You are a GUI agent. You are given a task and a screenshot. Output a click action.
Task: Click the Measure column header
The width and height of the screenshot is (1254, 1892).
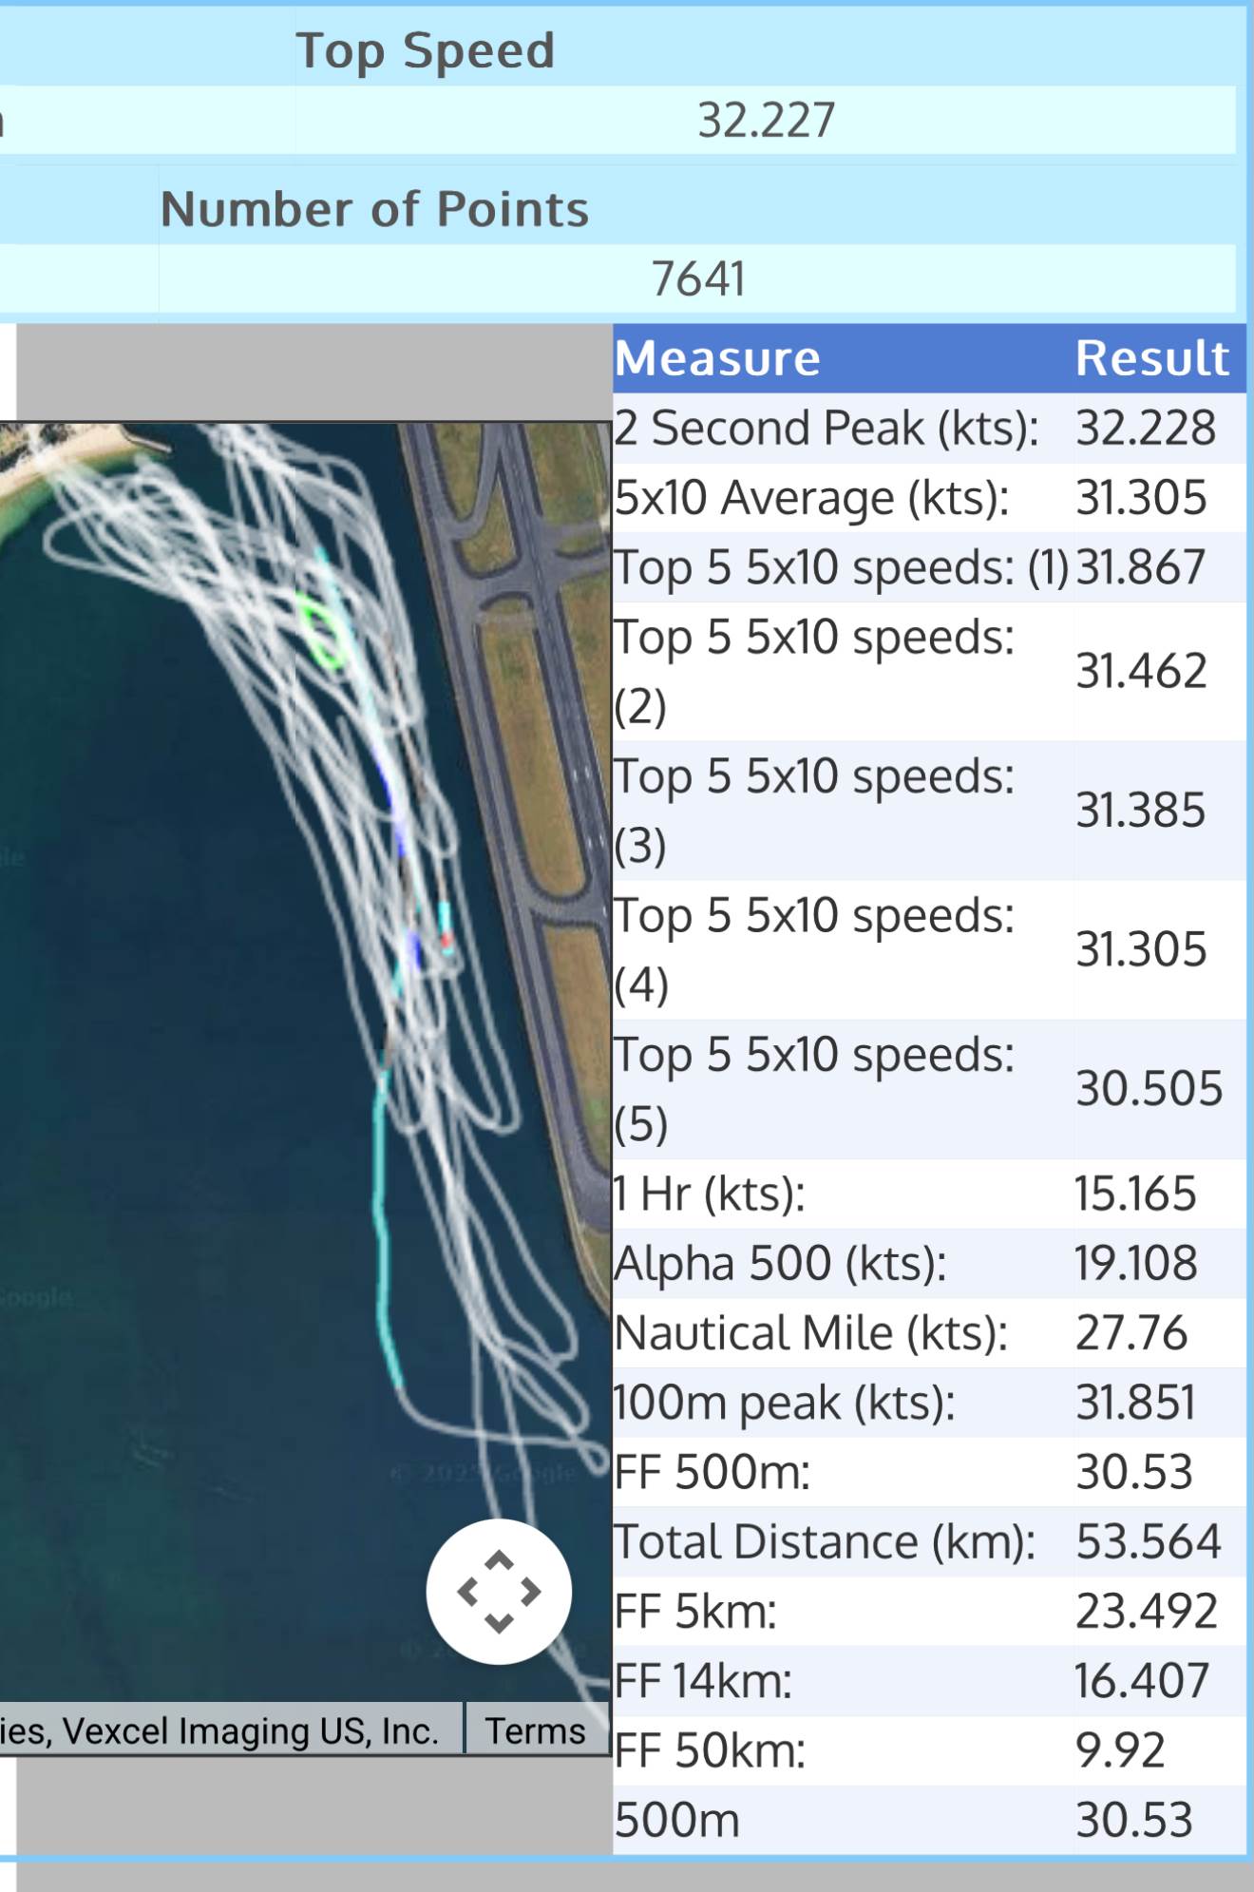point(717,359)
